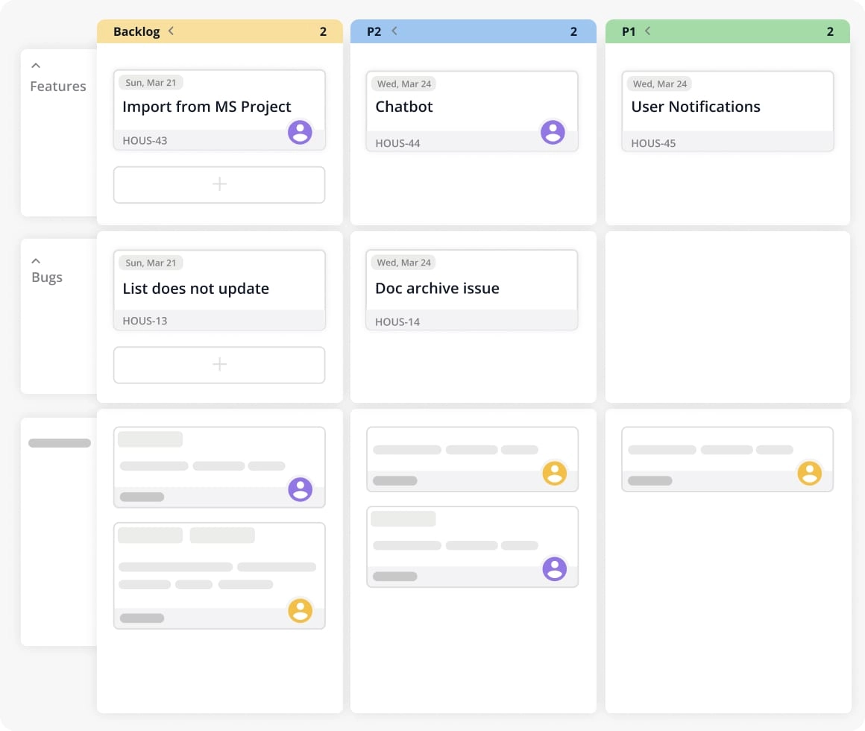Click assignee avatar on Import from MS Project card

click(x=300, y=131)
